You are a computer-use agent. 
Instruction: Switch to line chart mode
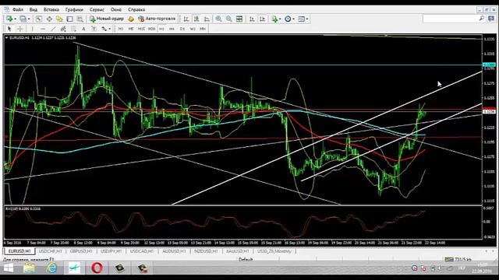pos(207,19)
